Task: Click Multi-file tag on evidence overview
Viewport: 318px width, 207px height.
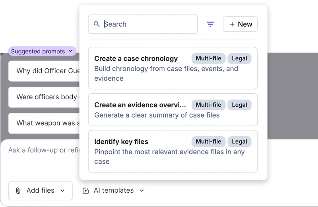Action: coord(208,105)
